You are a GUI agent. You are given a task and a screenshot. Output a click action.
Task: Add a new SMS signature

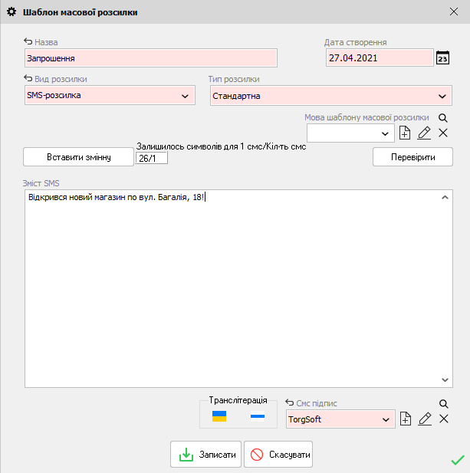pyautogui.click(x=406, y=419)
